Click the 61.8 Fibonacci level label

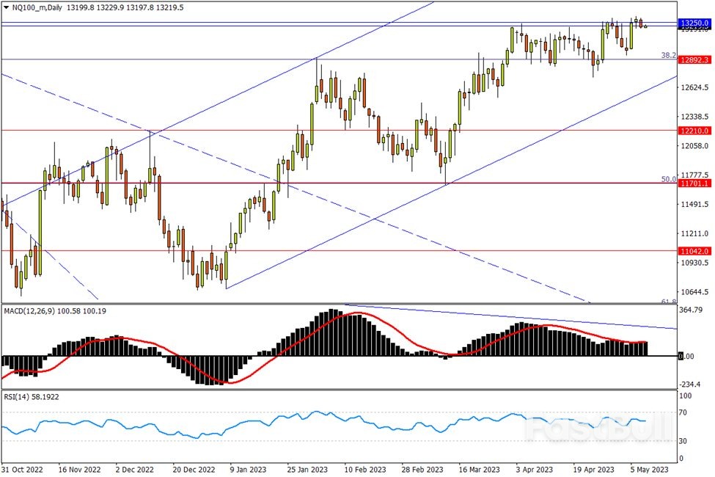[668, 301]
